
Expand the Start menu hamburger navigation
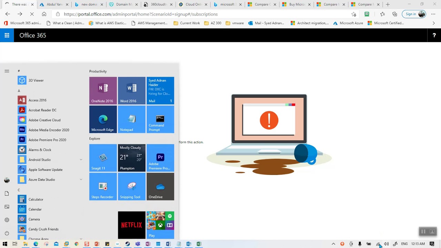point(7,71)
